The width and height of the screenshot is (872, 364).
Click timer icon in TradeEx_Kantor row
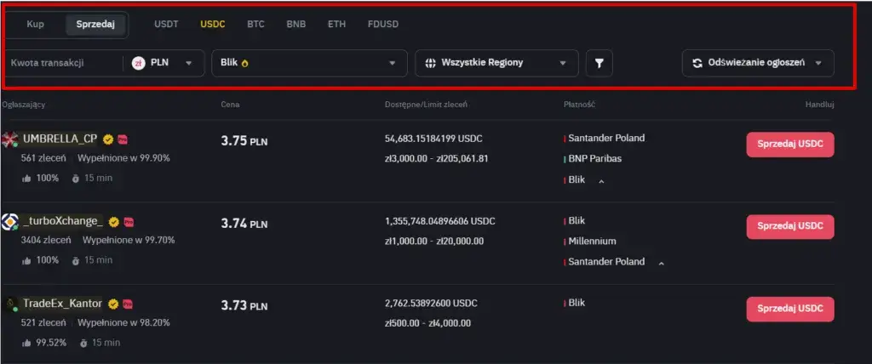[x=83, y=343]
